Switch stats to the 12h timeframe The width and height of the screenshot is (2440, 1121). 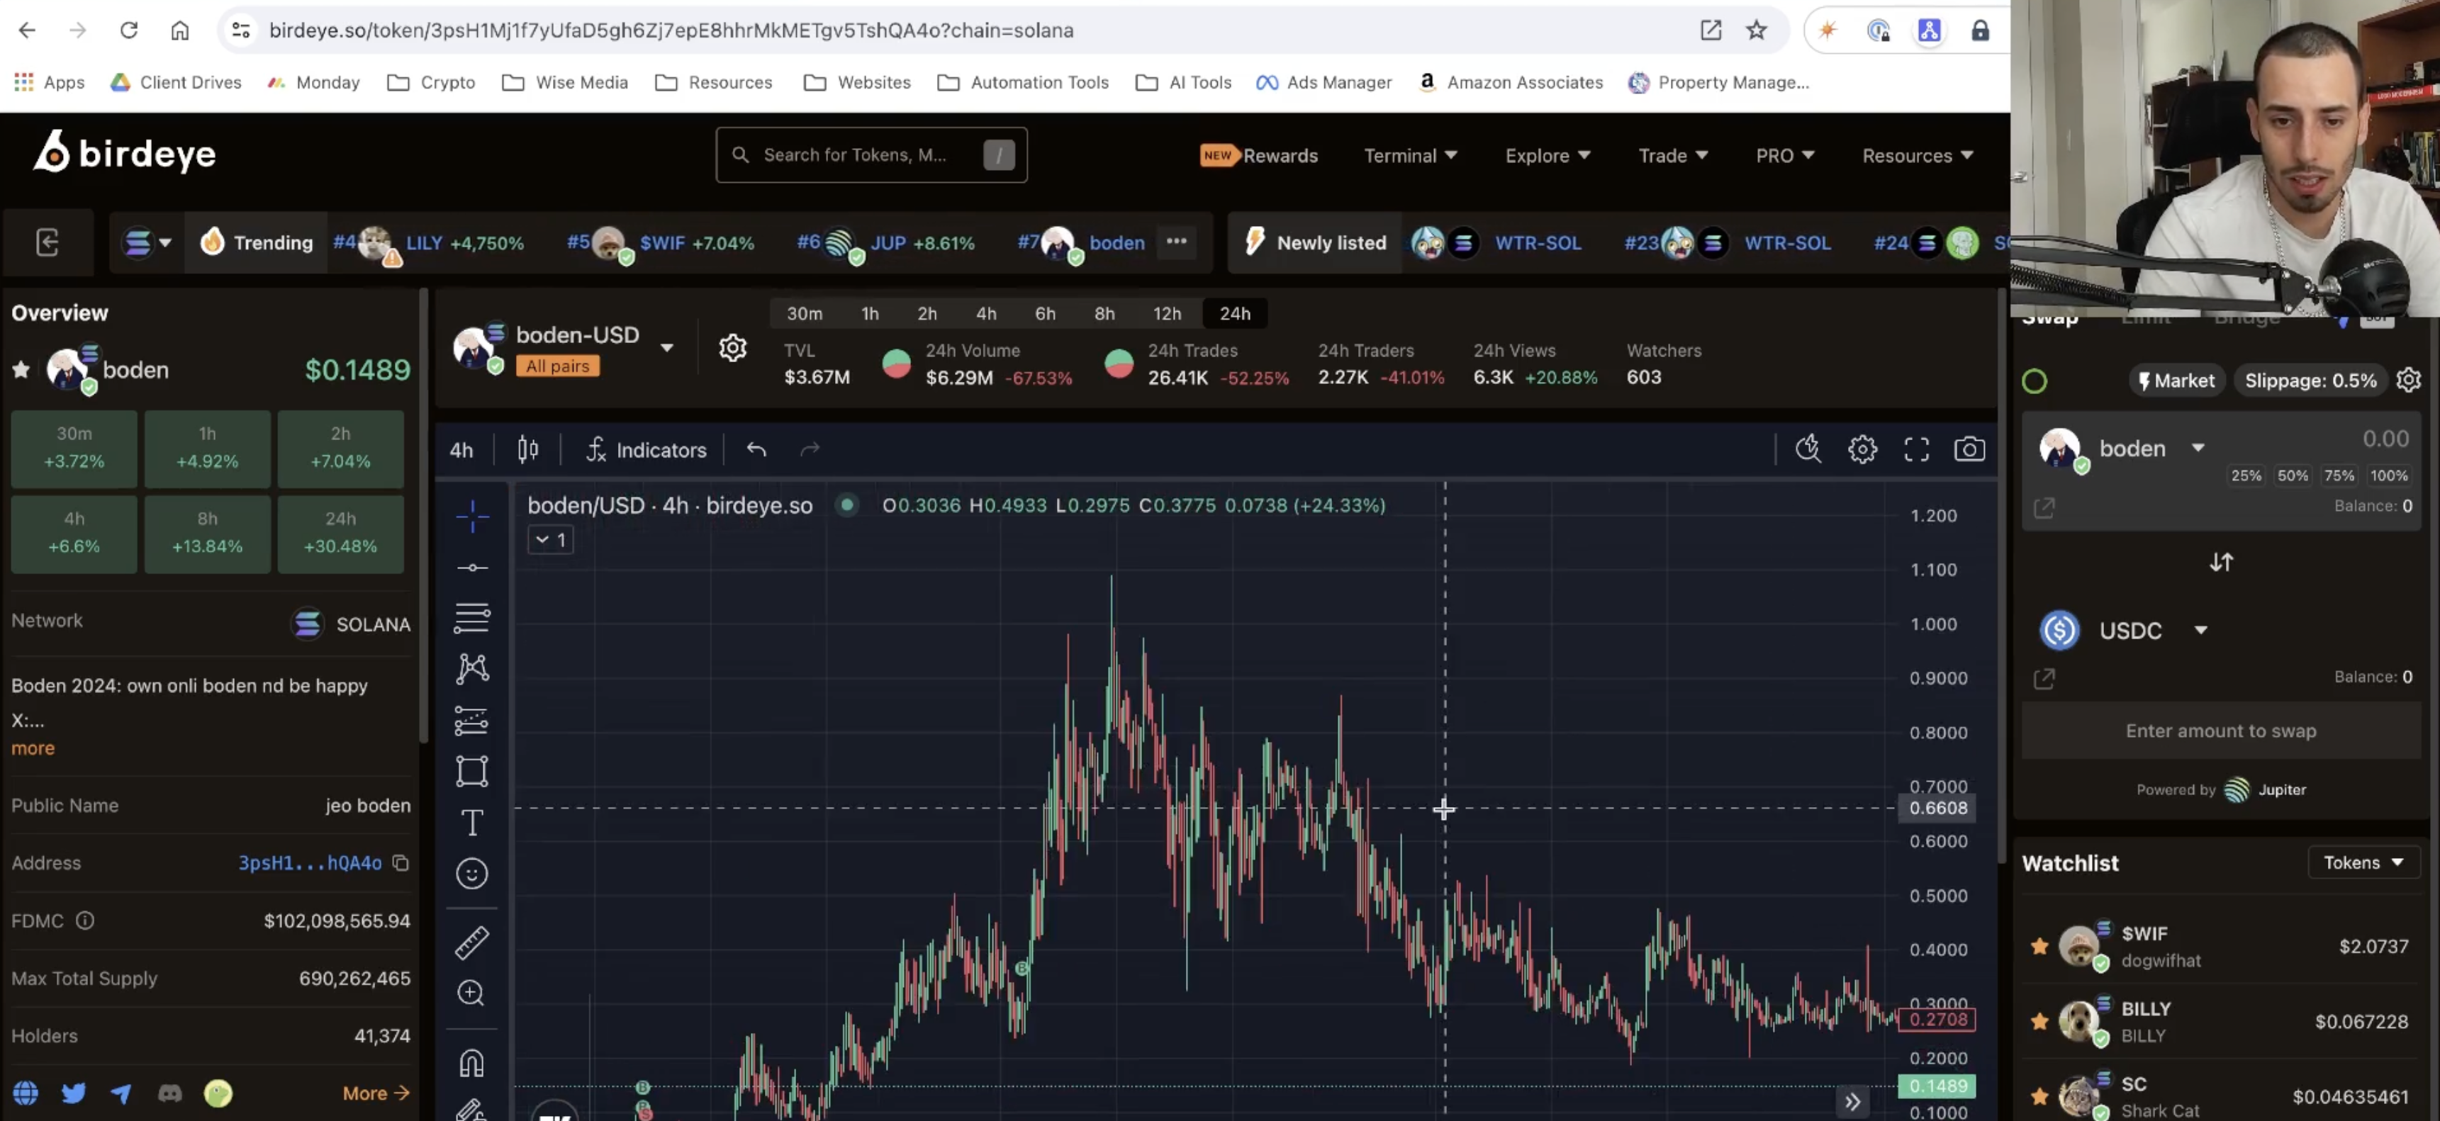[x=1166, y=313]
